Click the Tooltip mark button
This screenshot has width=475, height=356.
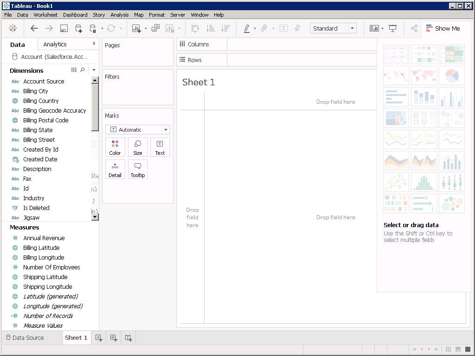click(138, 169)
